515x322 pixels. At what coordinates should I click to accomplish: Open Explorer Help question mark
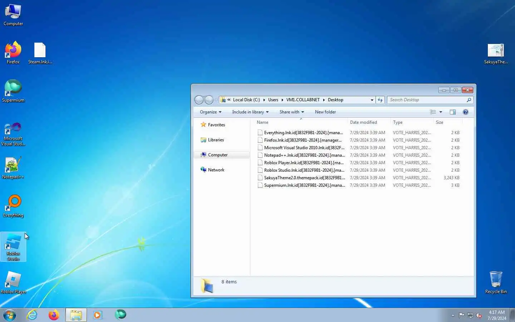click(465, 112)
